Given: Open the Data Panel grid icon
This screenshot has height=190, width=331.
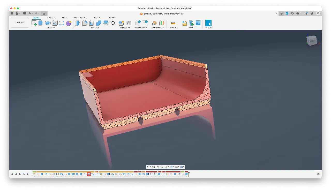Looking at the screenshot, I should (x=12, y=13).
